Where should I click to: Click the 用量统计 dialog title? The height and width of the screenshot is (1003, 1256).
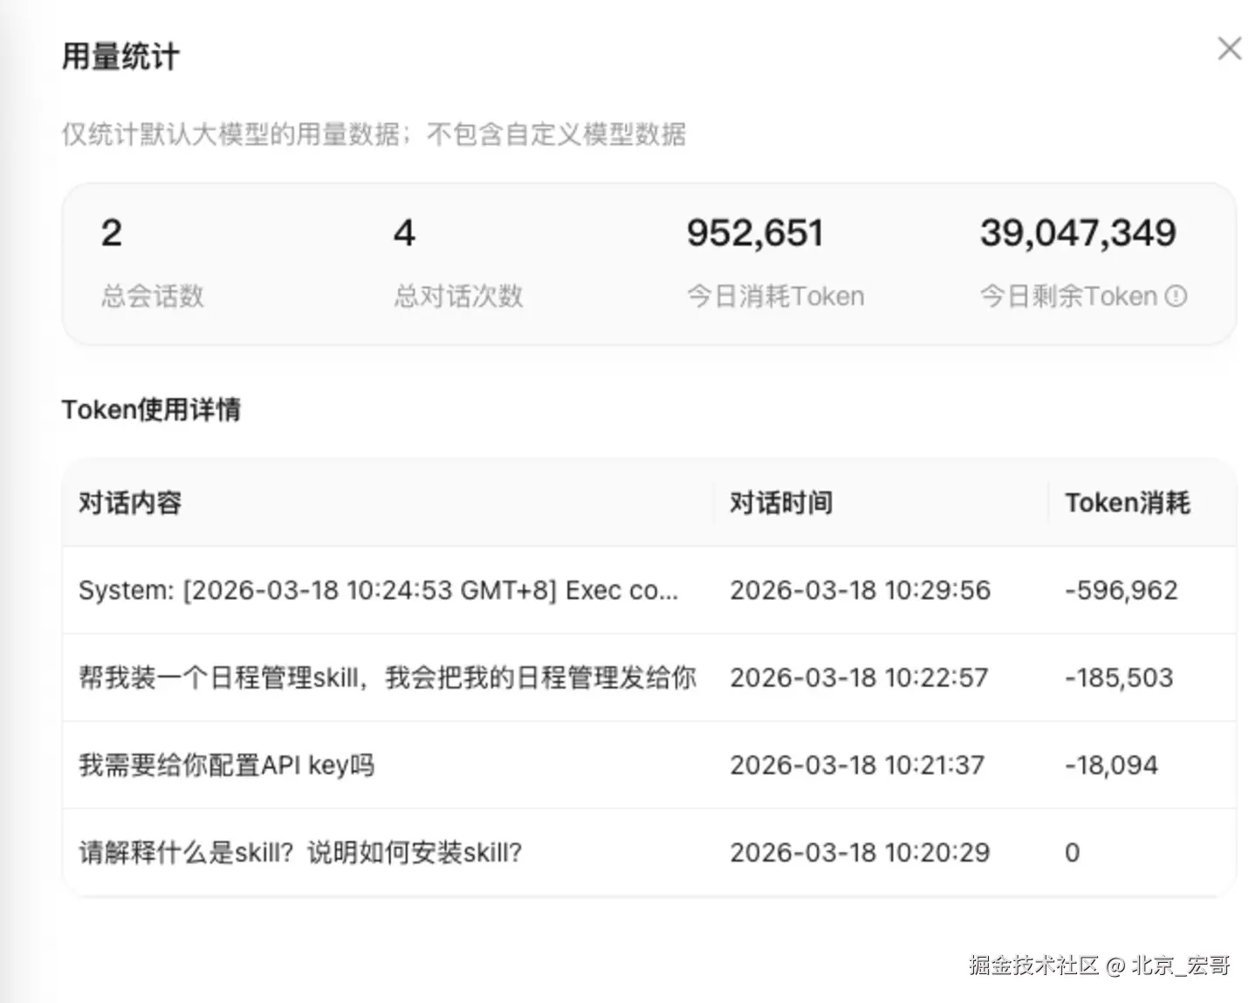click(120, 56)
